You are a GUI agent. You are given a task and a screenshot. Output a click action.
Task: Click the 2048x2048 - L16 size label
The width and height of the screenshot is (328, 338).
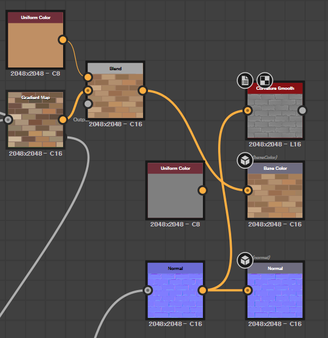[275, 144]
